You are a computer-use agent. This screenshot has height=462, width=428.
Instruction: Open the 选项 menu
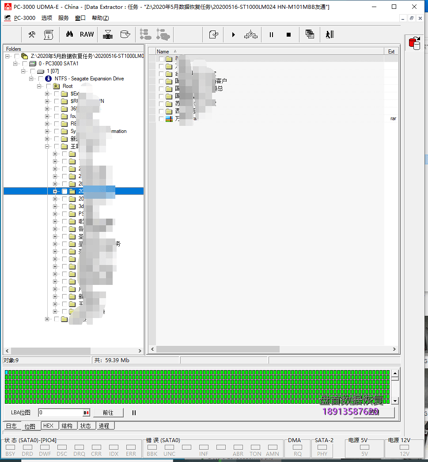point(46,18)
